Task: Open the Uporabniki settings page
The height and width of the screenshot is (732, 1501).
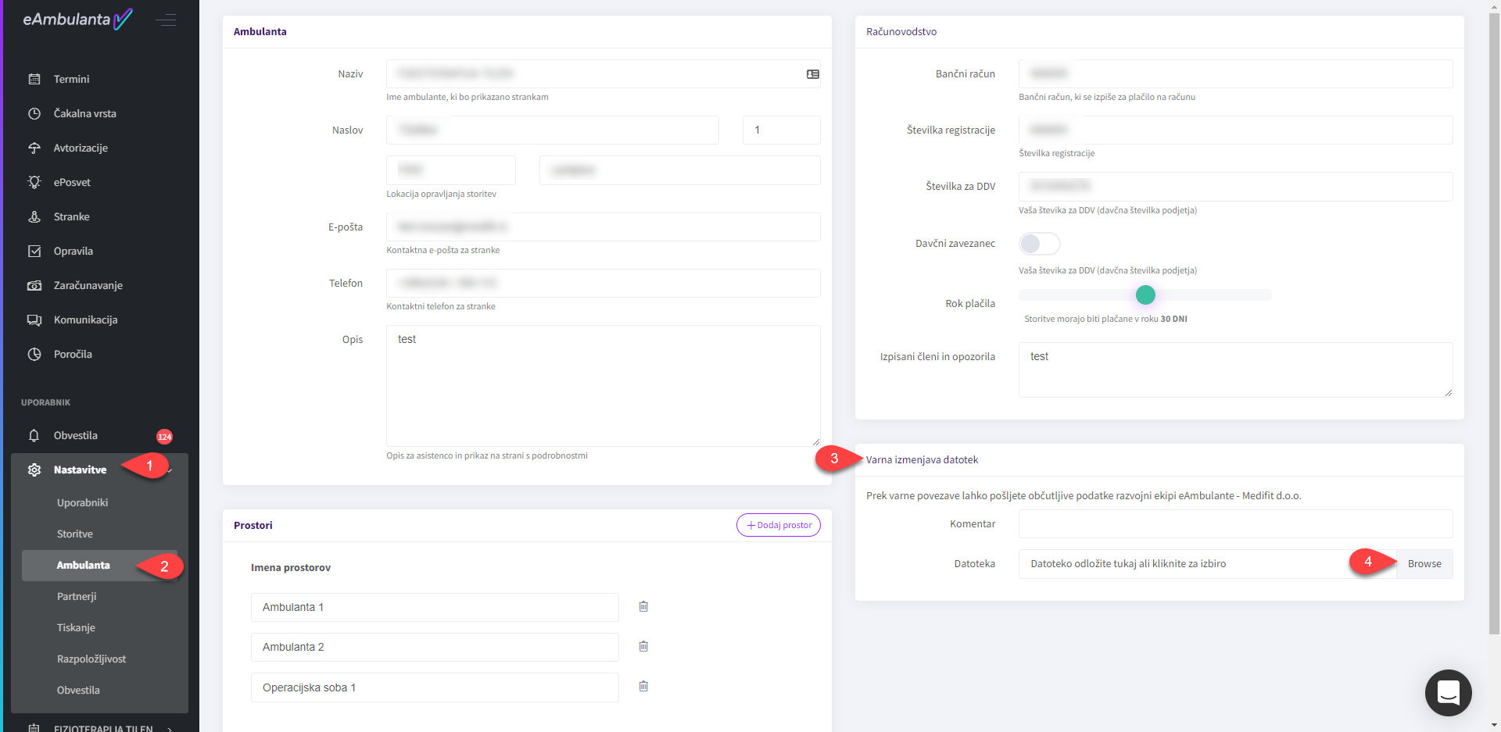Action: tap(82, 502)
